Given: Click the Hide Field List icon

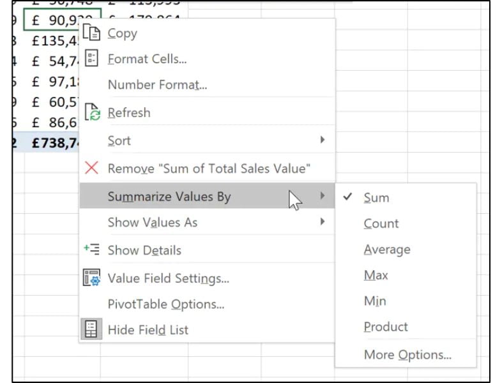Looking at the screenshot, I should click(91, 329).
